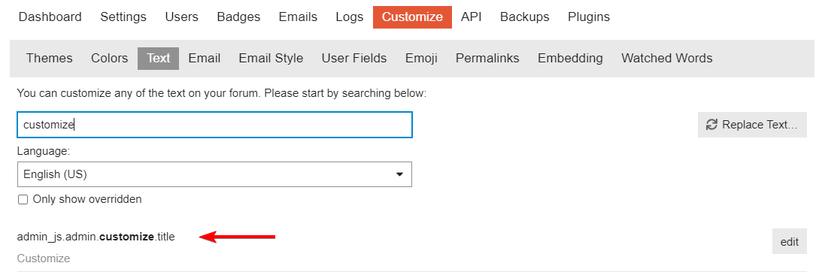Image resolution: width=822 pixels, height=275 pixels.
Task: Select the highlighted Customize tab
Action: [x=412, y=17]
